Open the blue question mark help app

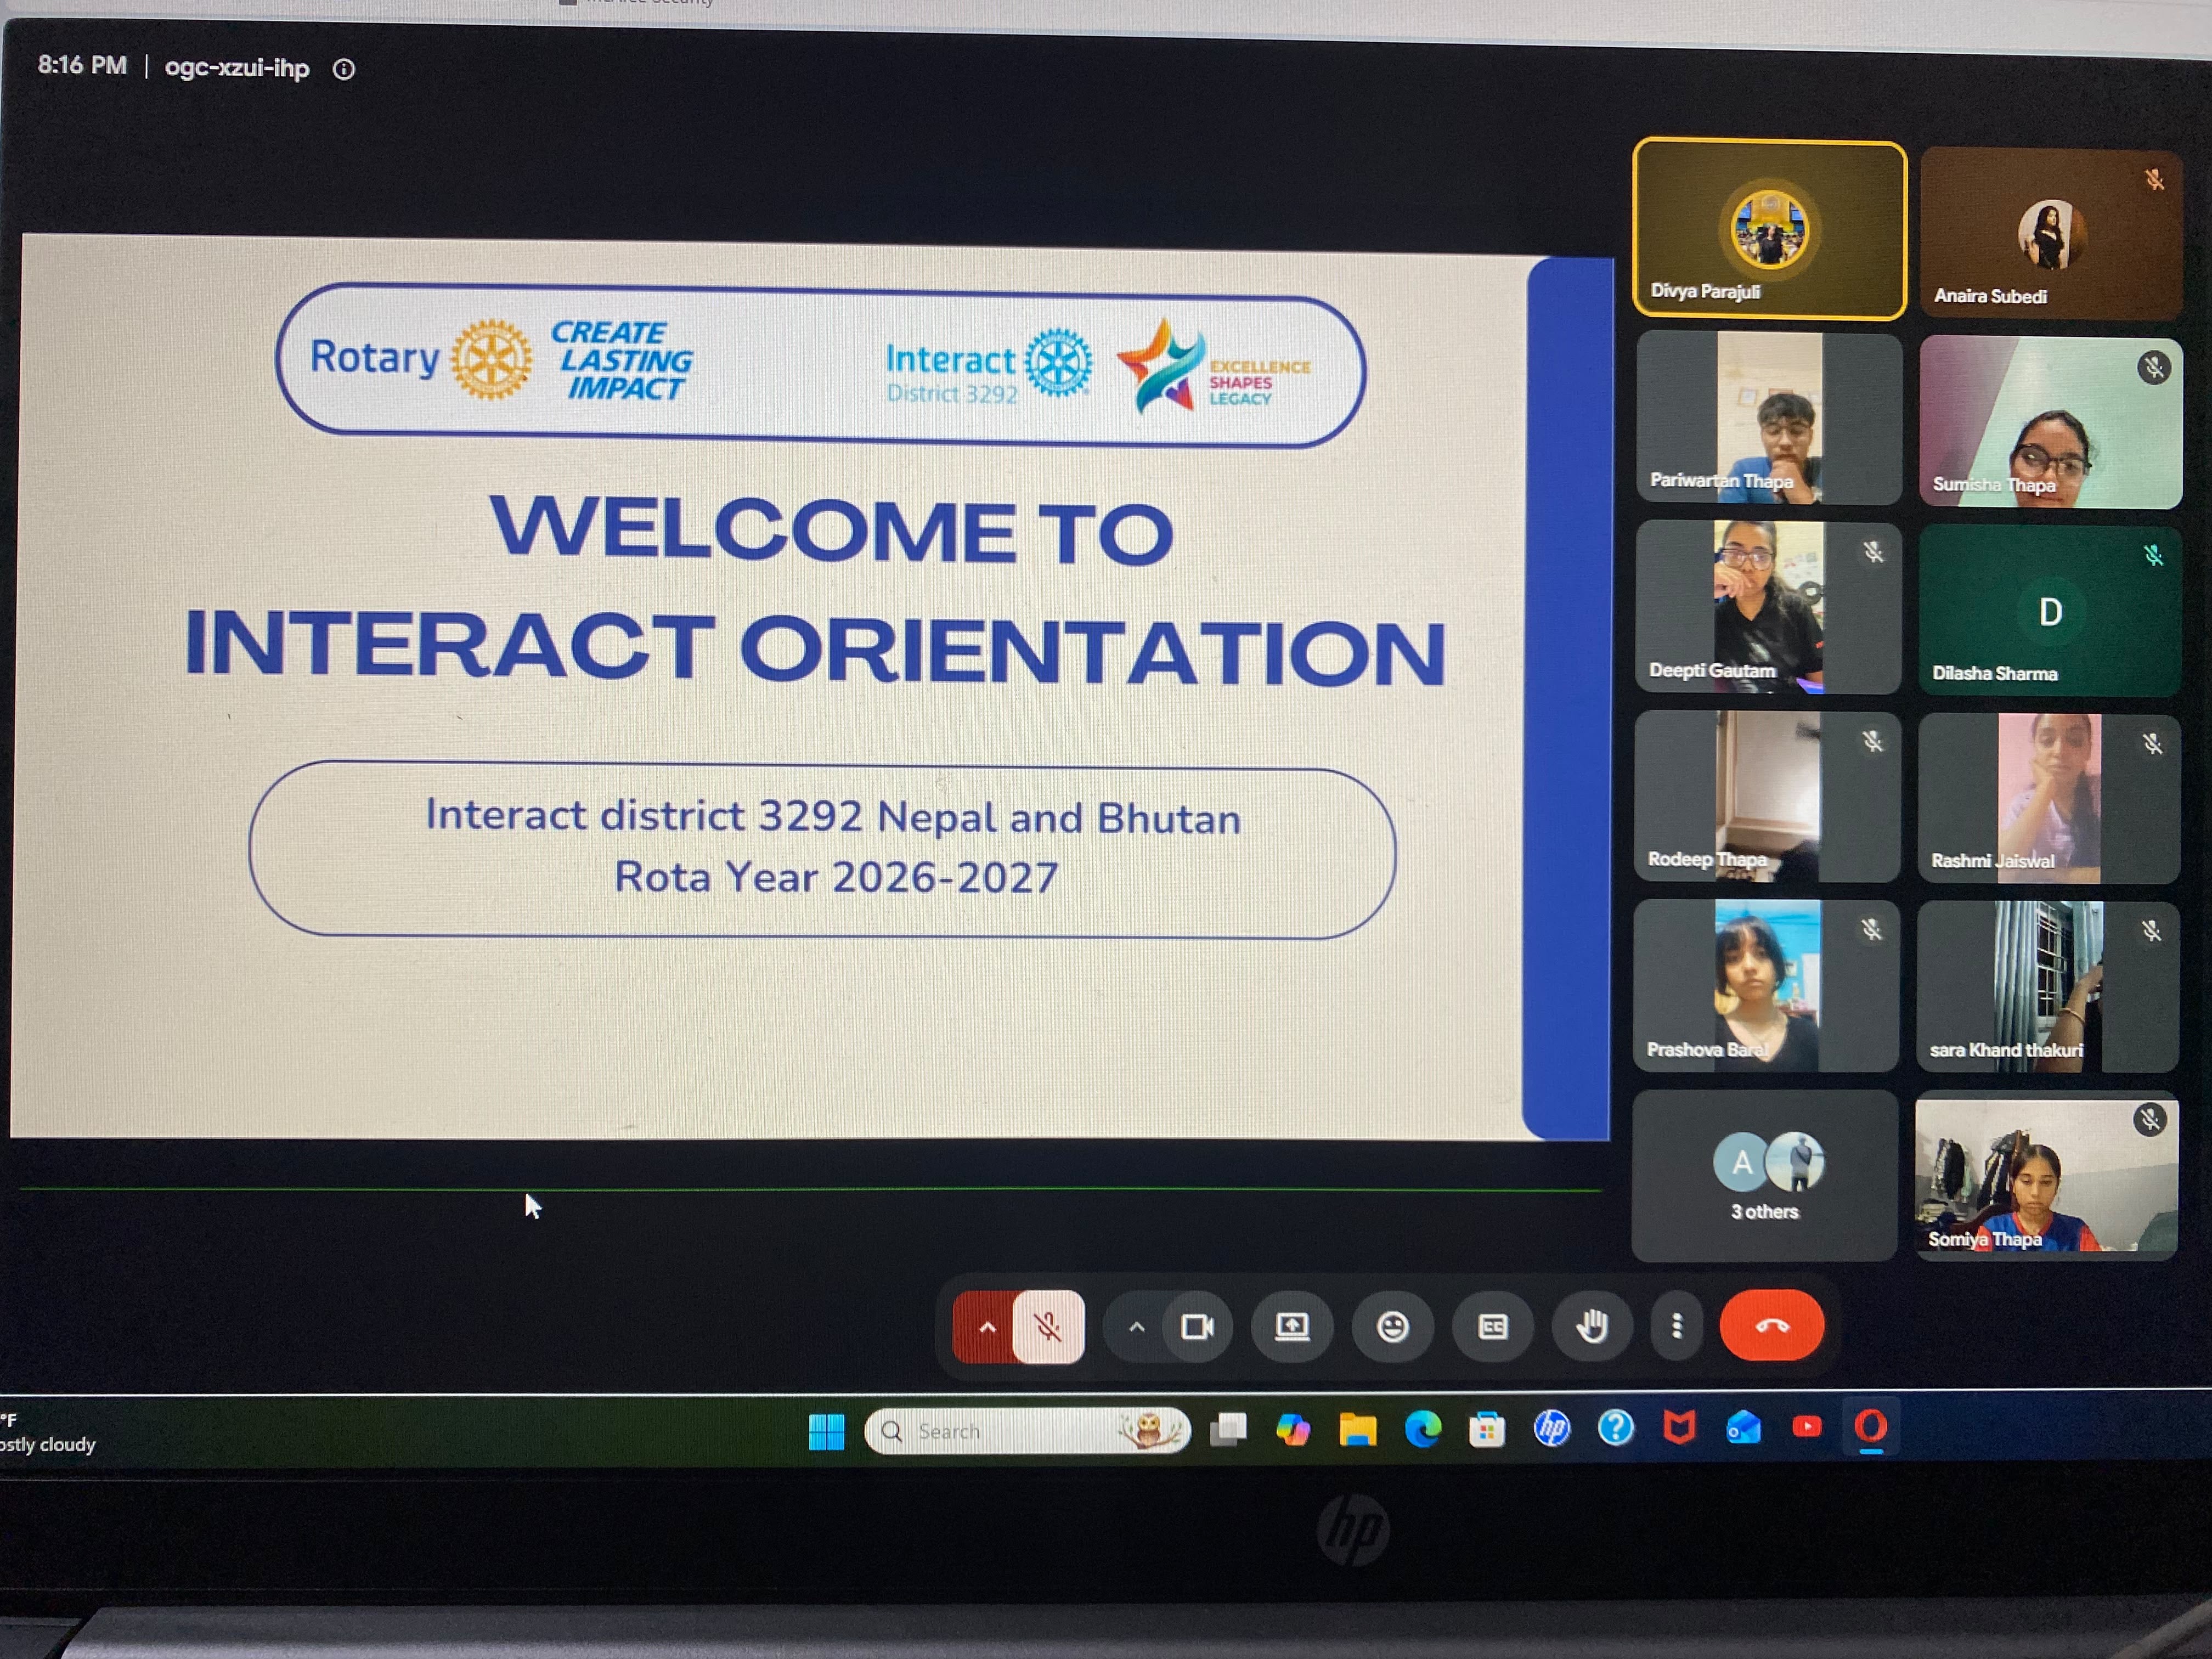pyautogui.click(x=1615, y=1428)
